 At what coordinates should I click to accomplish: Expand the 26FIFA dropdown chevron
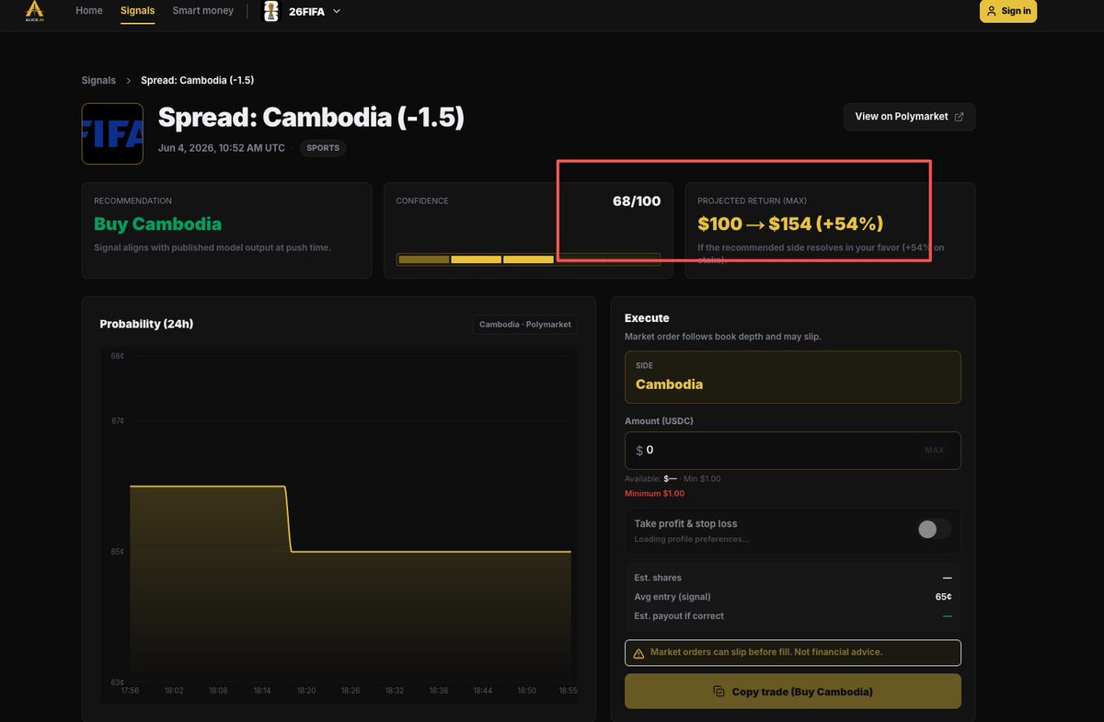pyautogui.click(x=337, y=11)
